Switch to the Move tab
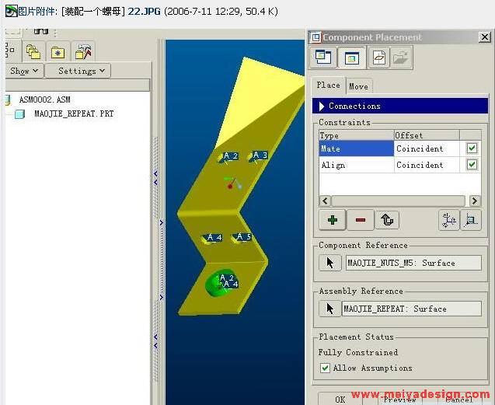 pyautogui.click(x=359, y=86)
